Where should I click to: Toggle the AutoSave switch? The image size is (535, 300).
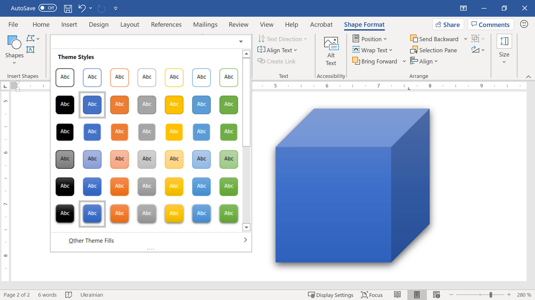pyautogui.click(x=47, y=8)
